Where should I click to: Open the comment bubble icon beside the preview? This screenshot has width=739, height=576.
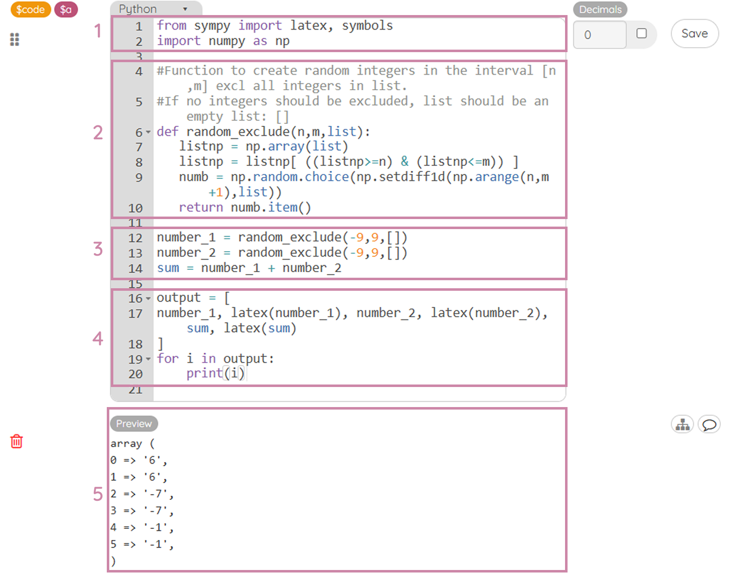pos(709,424)
